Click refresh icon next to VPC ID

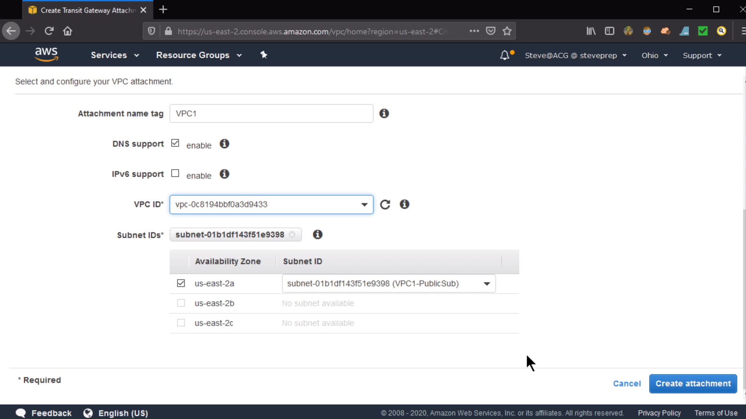[385, 204]
